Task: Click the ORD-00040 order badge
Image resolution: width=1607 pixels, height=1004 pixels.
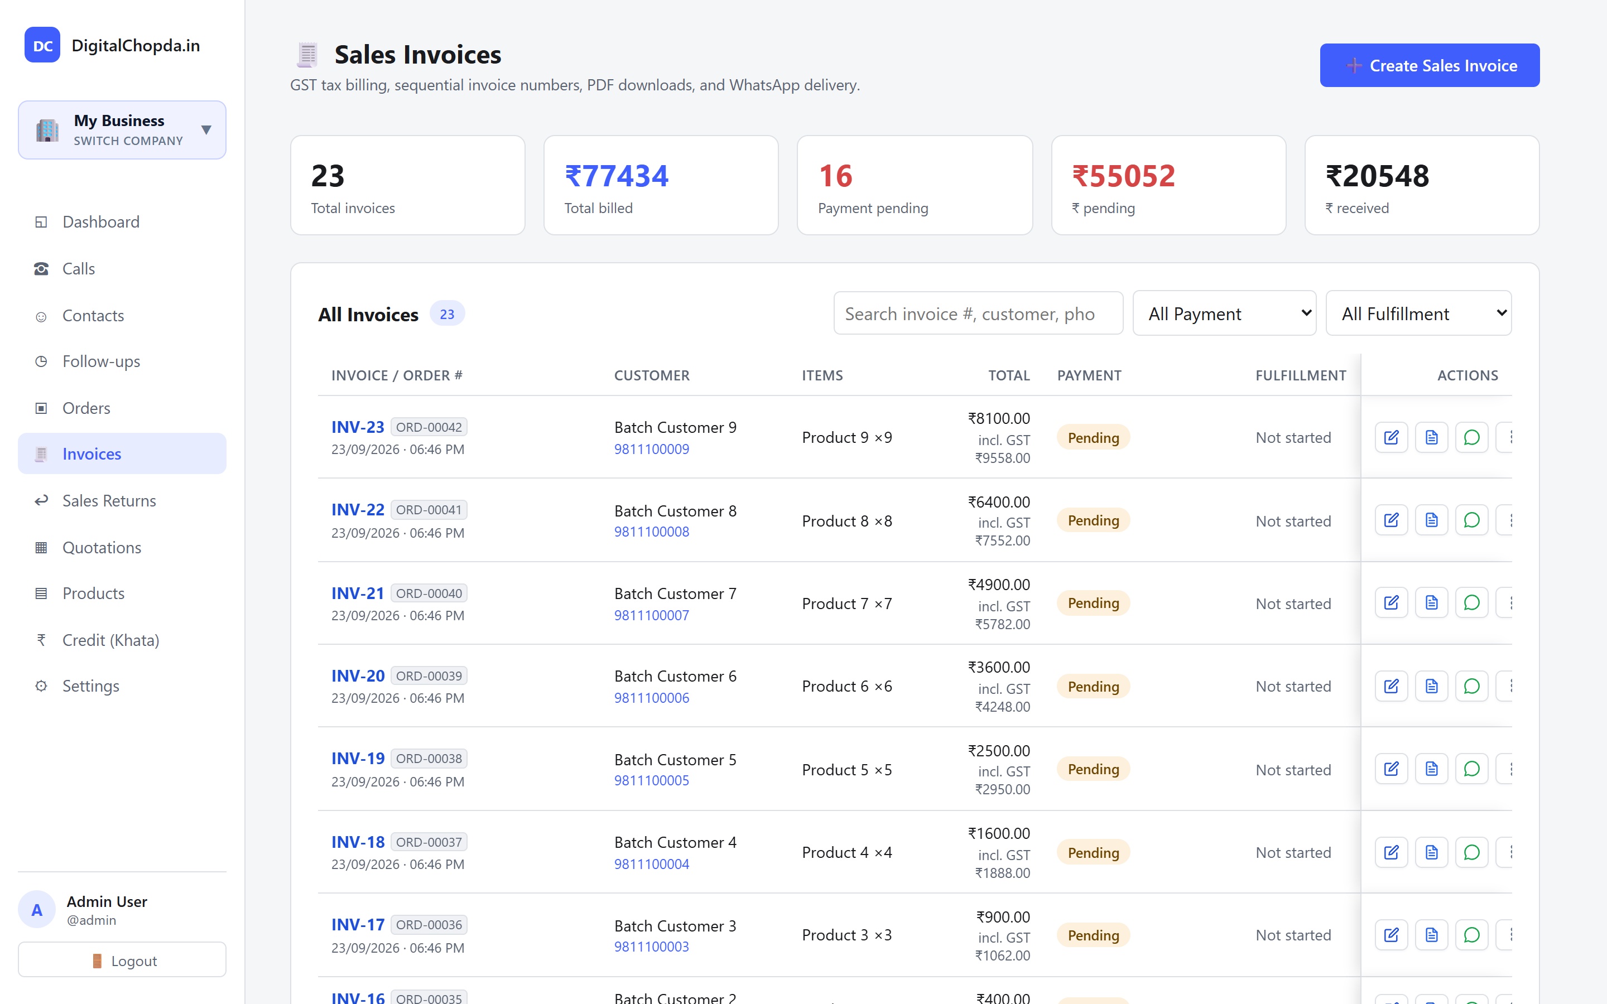Action: pyautogui.click(x=429, y=593)
